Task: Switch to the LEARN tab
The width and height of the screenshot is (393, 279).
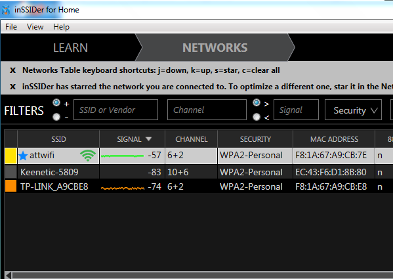Action: [70, 48]
